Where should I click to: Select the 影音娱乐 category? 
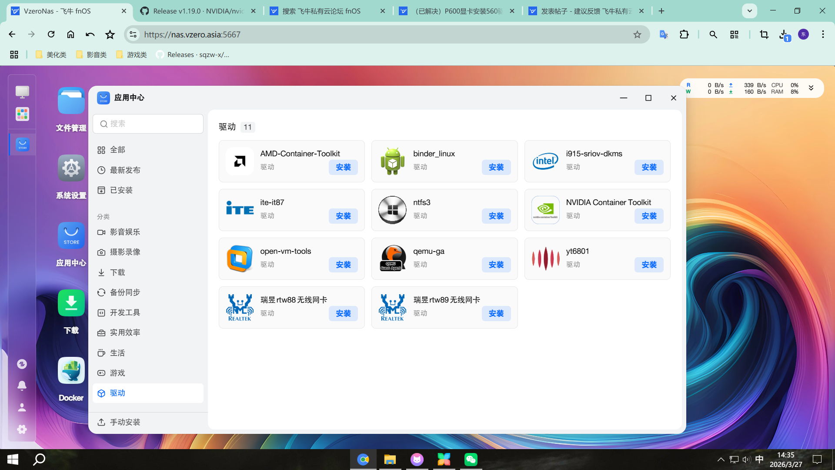(125, 232)
